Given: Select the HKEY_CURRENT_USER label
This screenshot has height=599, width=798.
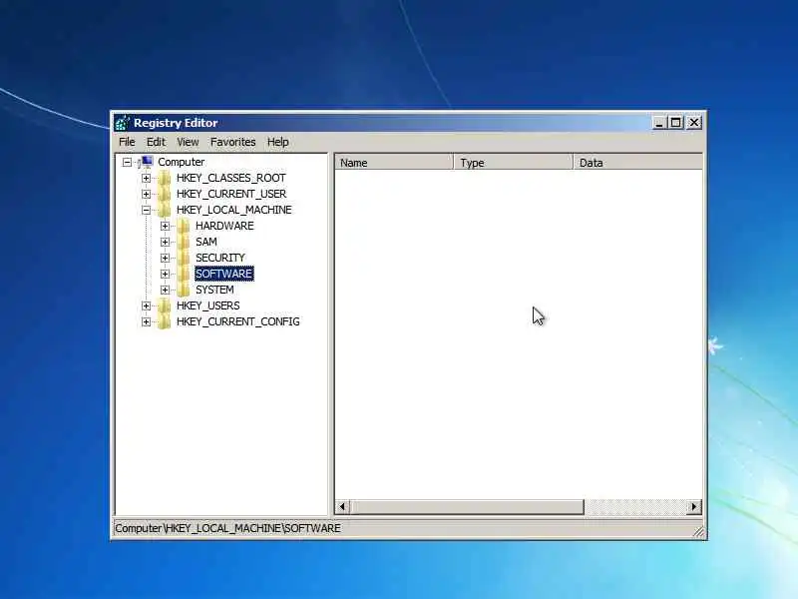Looking at the screenshot, I should (231, 194).
